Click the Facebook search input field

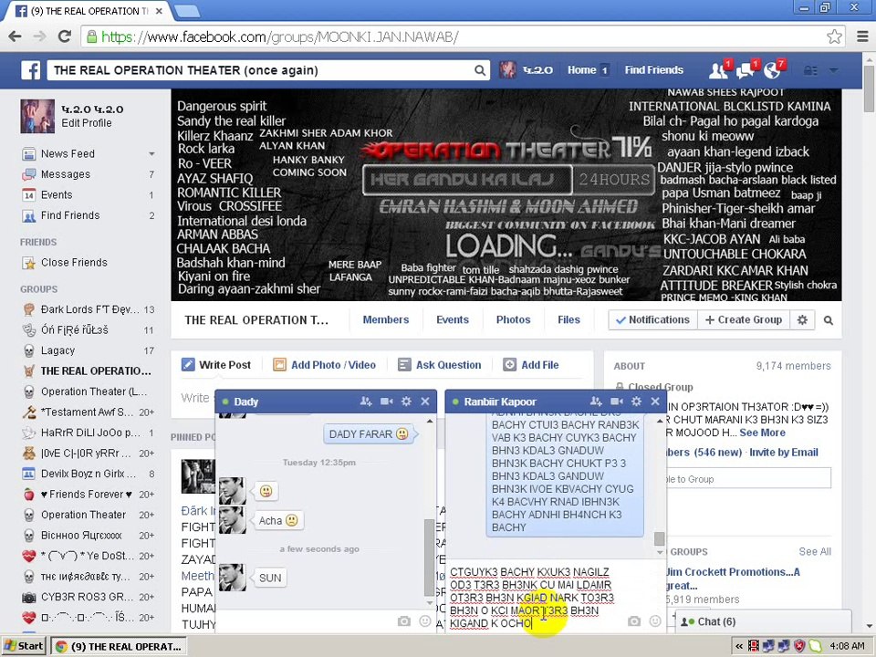tap(262, 70)
